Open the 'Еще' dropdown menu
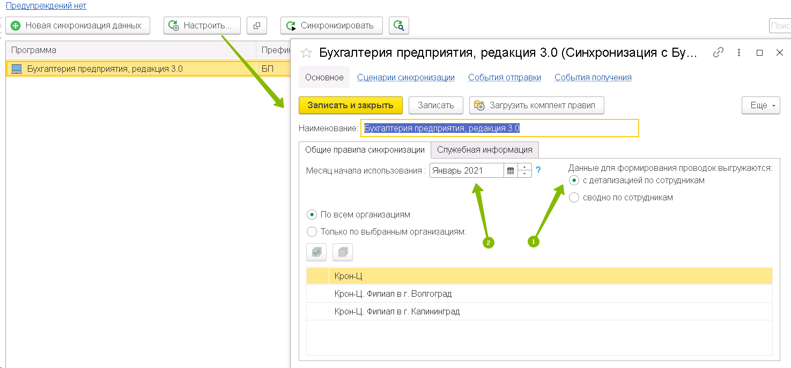The width and height of the screenshot is (791, 368). pos(760,106)
